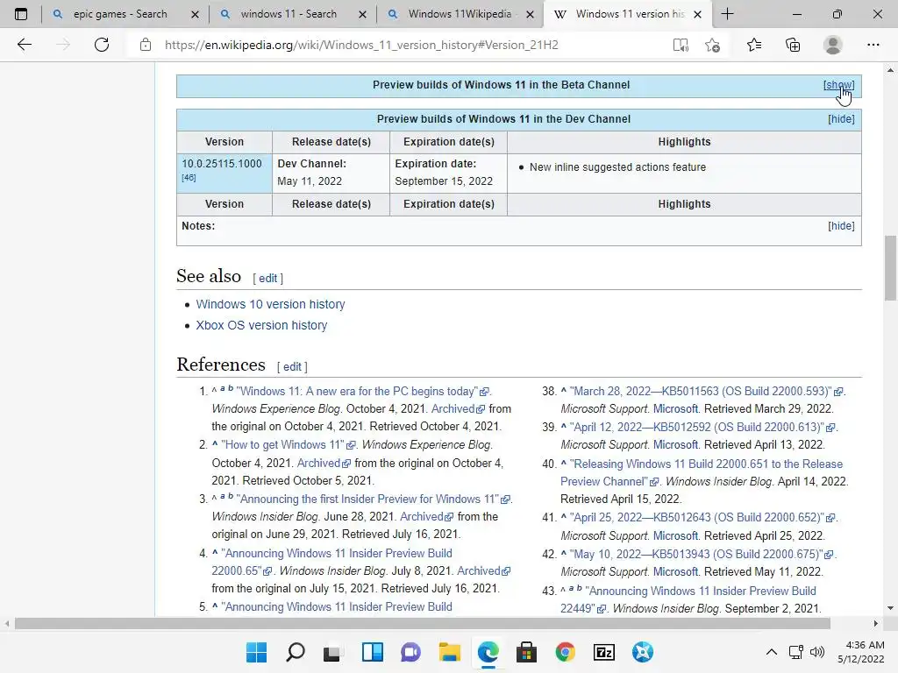This screenshot has width=898, height=673.
Task: Click the vertical scrollbar thumb
Action: click(x=890, y=268)
